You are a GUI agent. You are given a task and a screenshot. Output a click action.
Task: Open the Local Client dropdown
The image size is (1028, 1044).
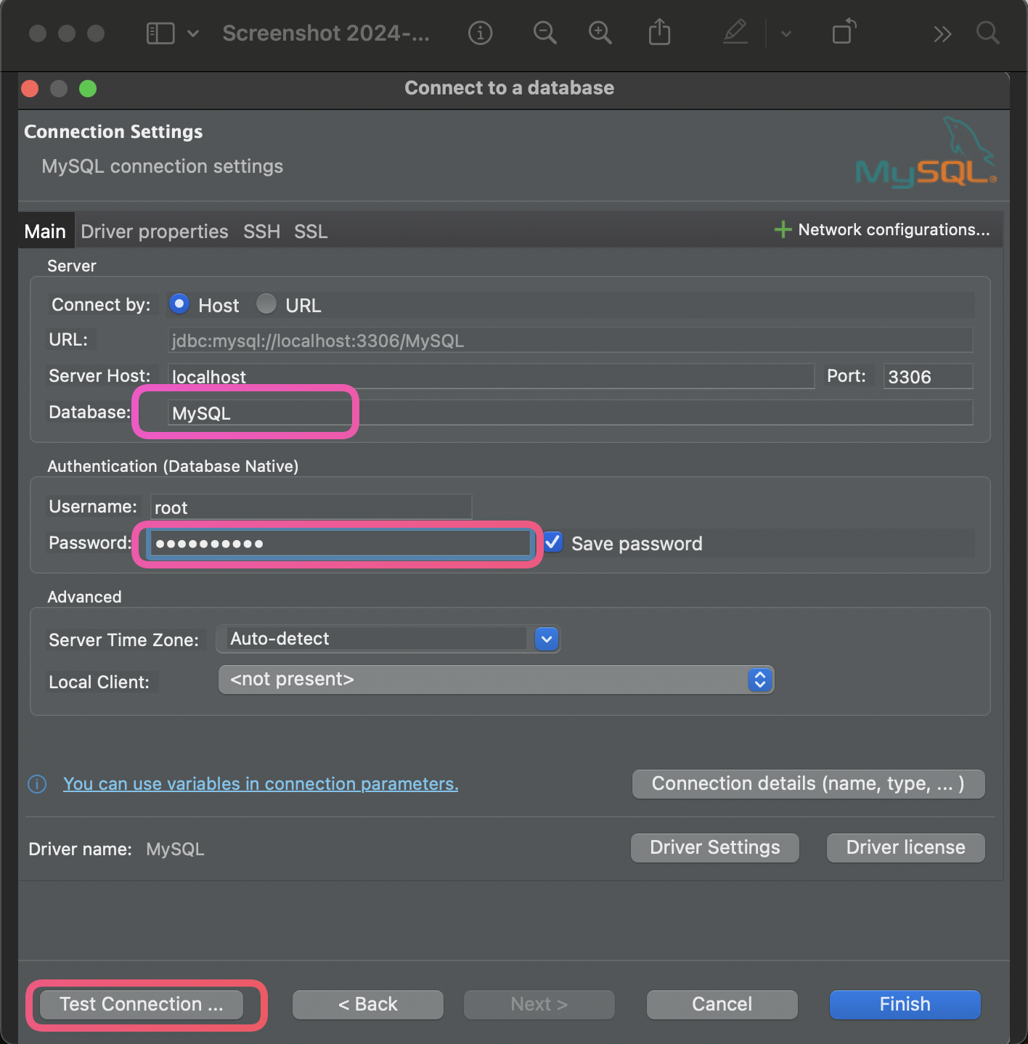[496, 680]
